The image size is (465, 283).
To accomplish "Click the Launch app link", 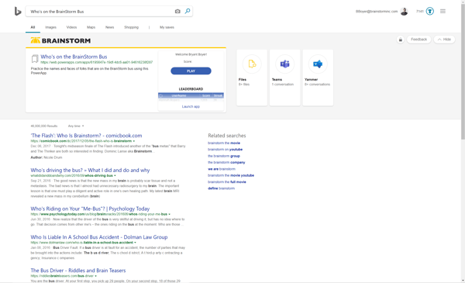I will point(191,106).
